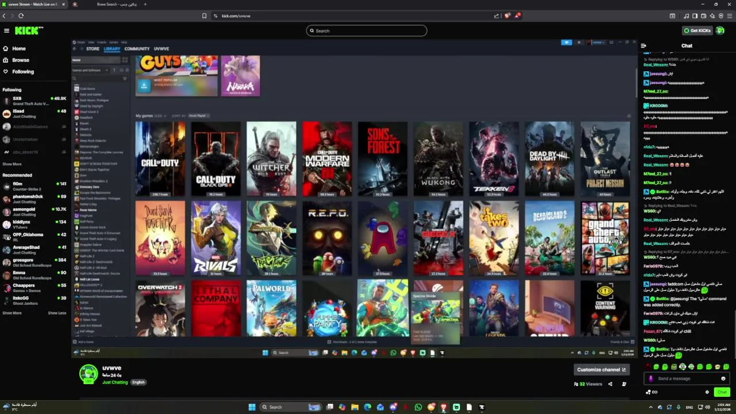Open Steam COMMUNITY tab in stream
The image size is (736, 414).
coord(137,49)
